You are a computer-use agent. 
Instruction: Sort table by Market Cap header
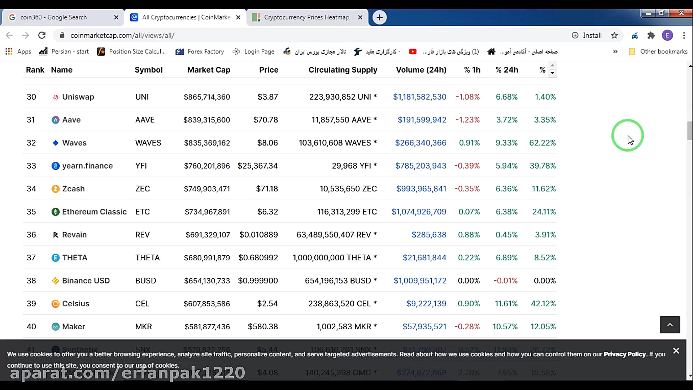click(x=209, y=70)
